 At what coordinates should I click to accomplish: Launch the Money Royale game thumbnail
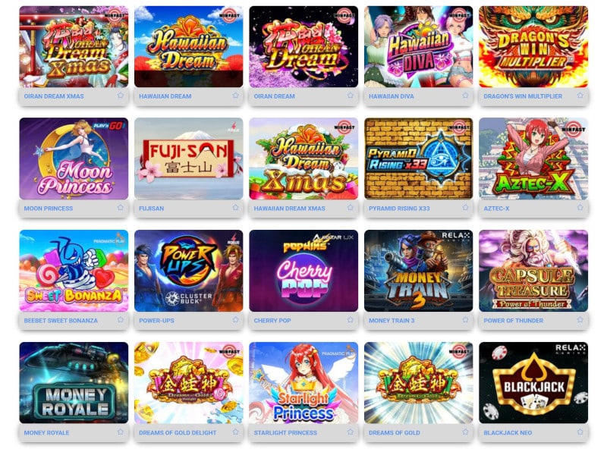point(74,383)
